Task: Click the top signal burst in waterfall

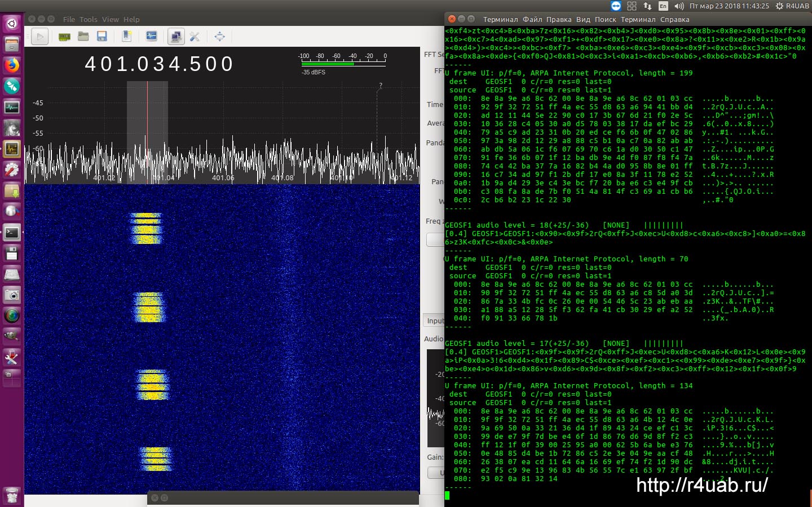Action: click(146, 228)
